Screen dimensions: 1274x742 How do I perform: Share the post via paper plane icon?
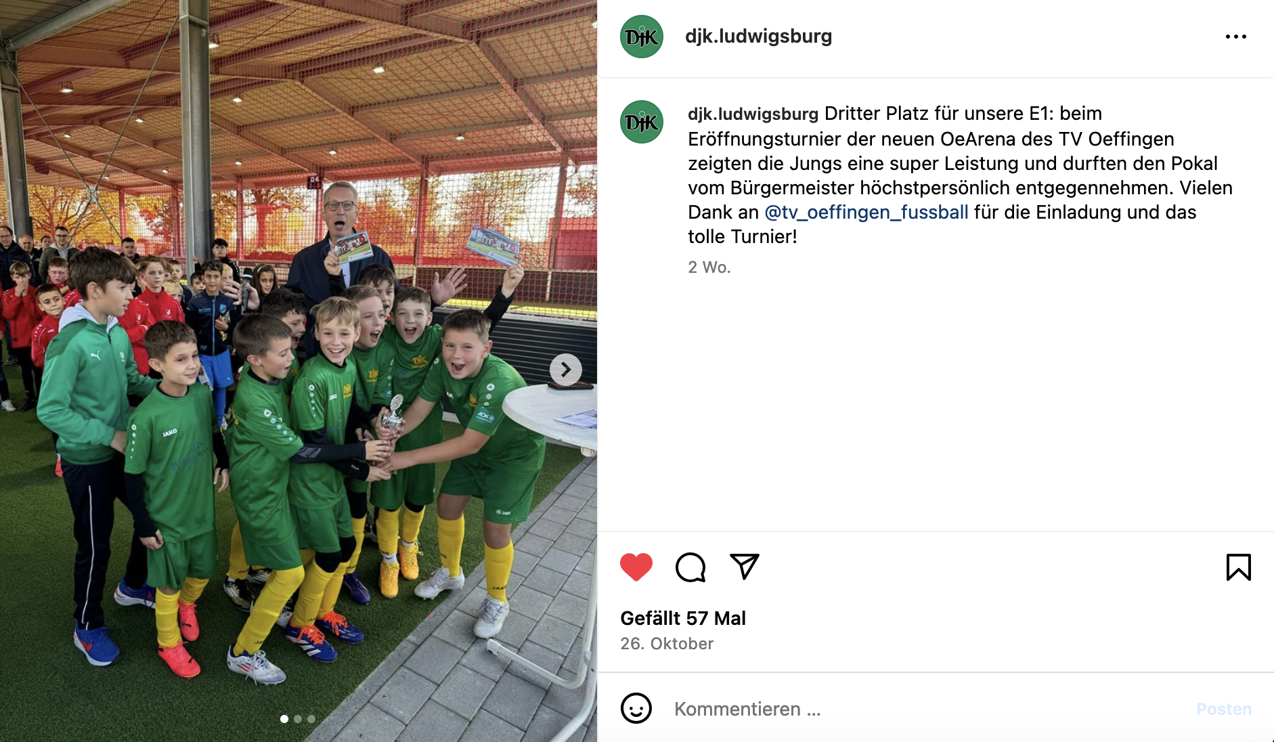click(745, 567)
